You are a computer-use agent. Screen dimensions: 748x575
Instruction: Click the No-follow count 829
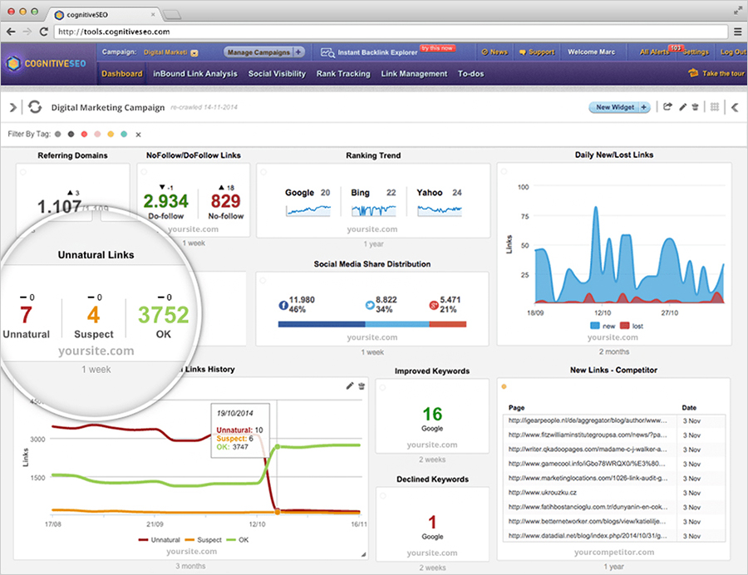click(225, 201)
